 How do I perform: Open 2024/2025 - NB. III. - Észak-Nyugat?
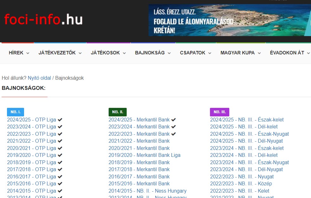coord(249,134)
